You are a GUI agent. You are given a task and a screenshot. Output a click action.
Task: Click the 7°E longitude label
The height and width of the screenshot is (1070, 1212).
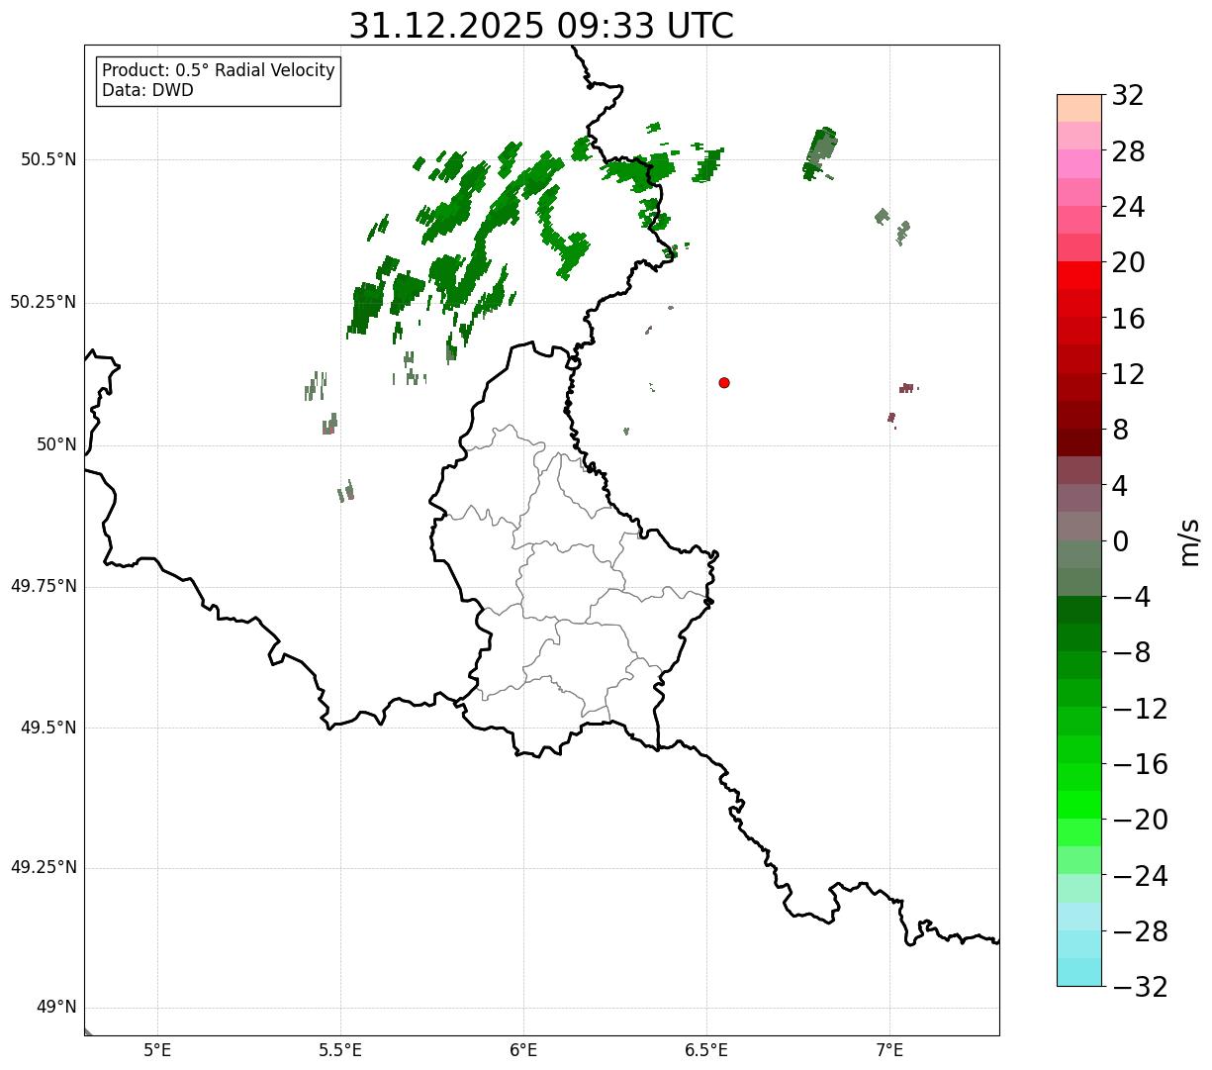[889, 1050]
